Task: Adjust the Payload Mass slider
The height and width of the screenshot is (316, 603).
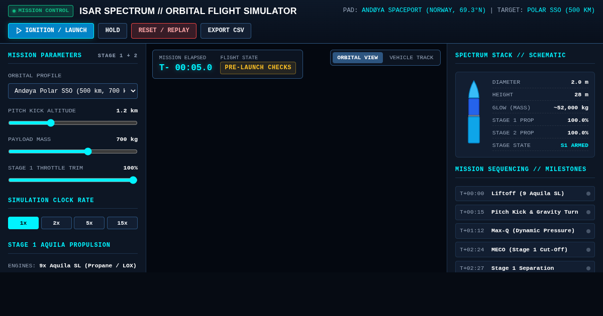Action: 73,151
